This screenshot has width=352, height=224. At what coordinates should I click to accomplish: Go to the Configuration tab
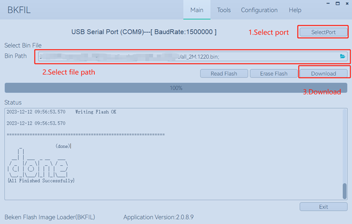coord(259,10)
